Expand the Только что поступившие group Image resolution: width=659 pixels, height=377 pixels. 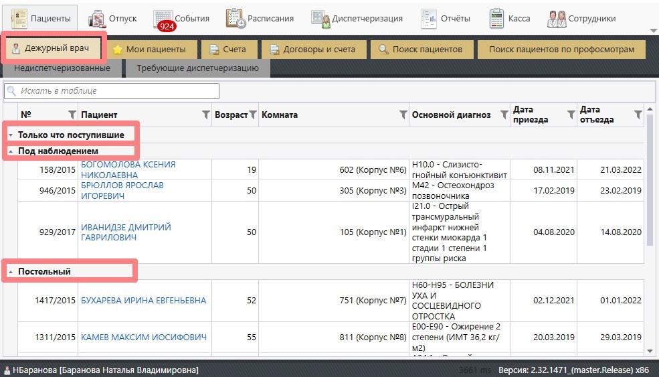click(11, 135)
